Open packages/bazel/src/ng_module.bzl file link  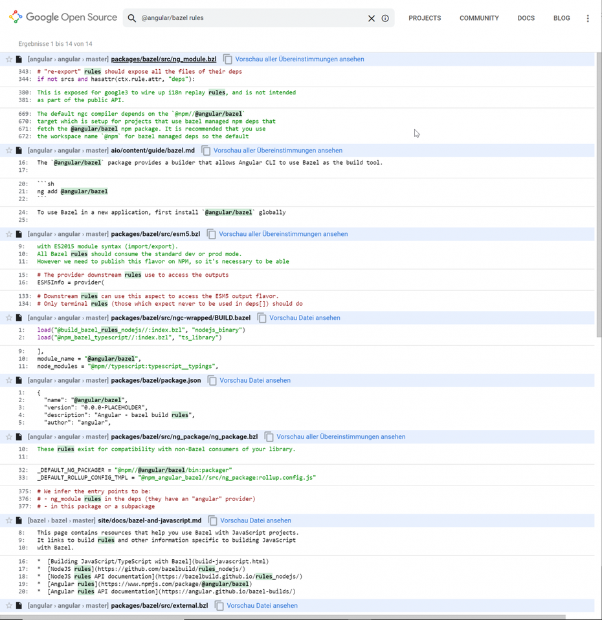point(164,59)
